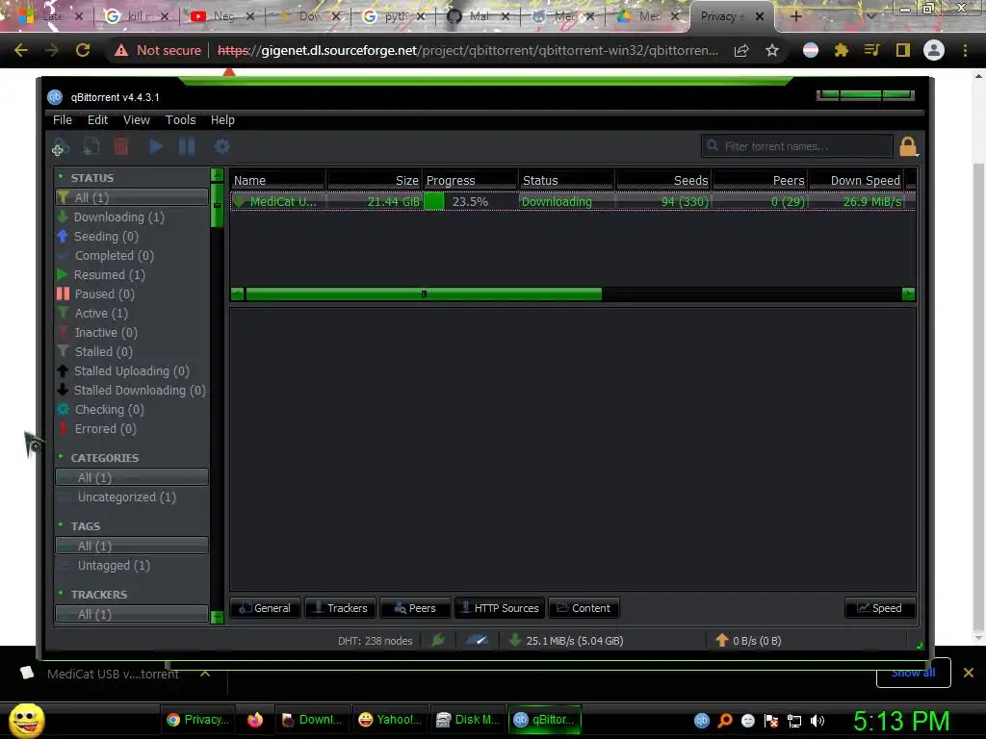Sort torrents by the Seeds column
The width and height of the screenshot is (986, 739).
pos(663,180)
